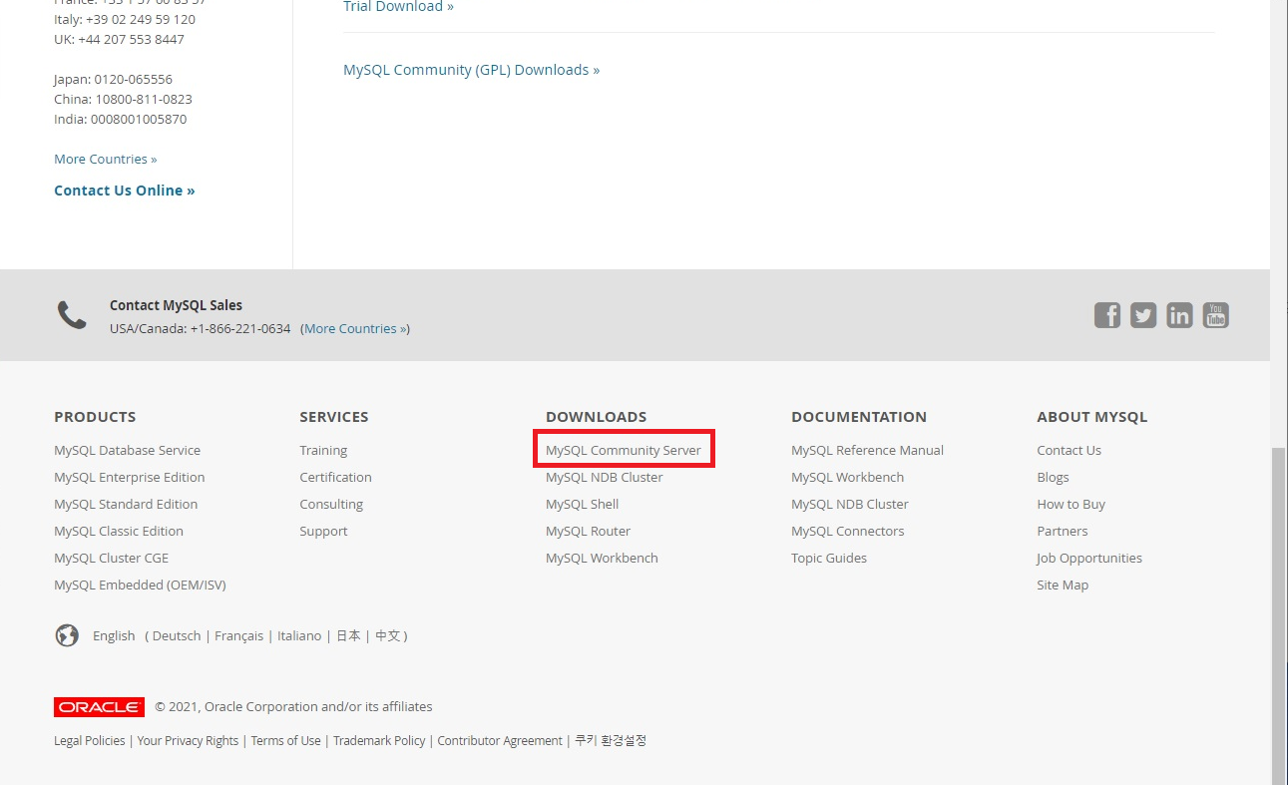The image size is (1288, 785).
Task: Open the Trial Download link
Action: pyautogui.click(x=398, y=7)
